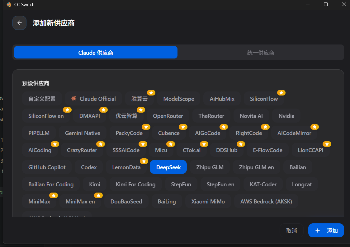Select GitHub Copilot preset

47,167
